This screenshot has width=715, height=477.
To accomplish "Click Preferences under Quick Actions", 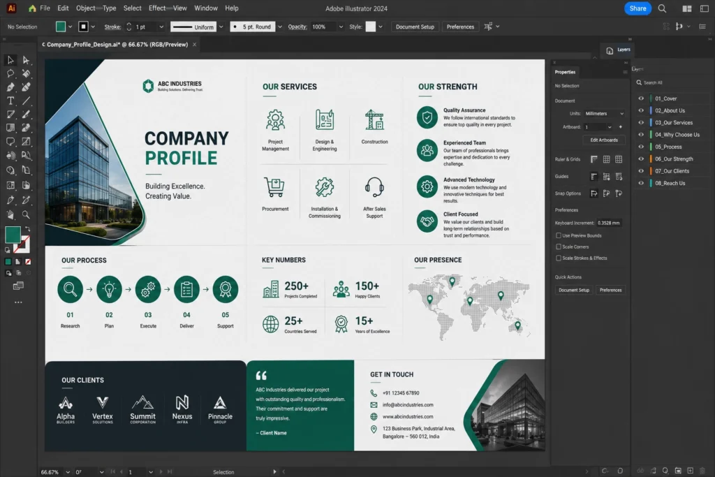I will (x=610, y=290).
